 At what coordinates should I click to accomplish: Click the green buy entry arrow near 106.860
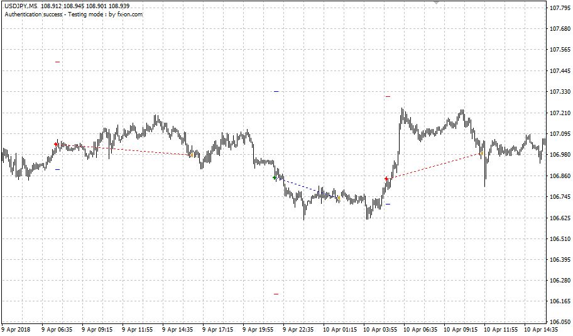click(275, 177)
